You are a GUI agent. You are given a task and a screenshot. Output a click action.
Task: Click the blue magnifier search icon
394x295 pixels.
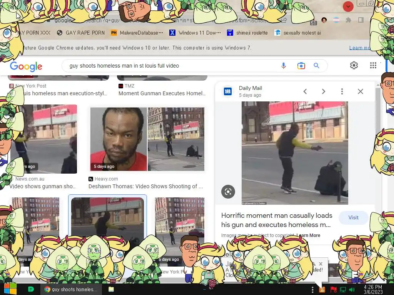pyautogui.click(x=316, y=66)
